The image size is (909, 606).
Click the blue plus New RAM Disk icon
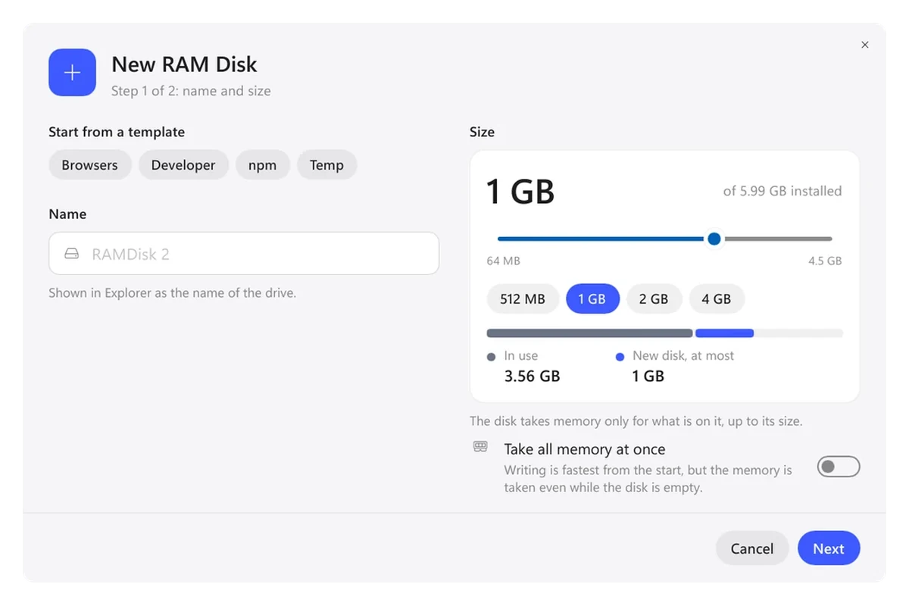point(72,73)
